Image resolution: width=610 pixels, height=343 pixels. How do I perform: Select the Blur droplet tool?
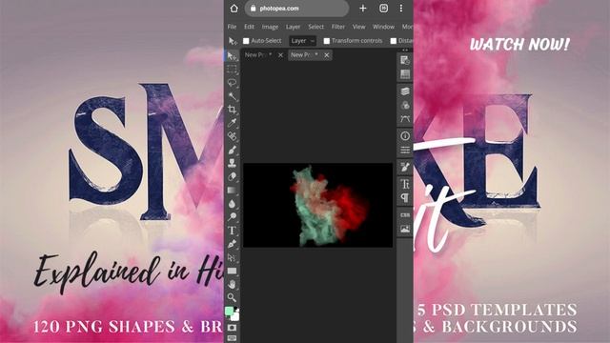coord(232,203)
